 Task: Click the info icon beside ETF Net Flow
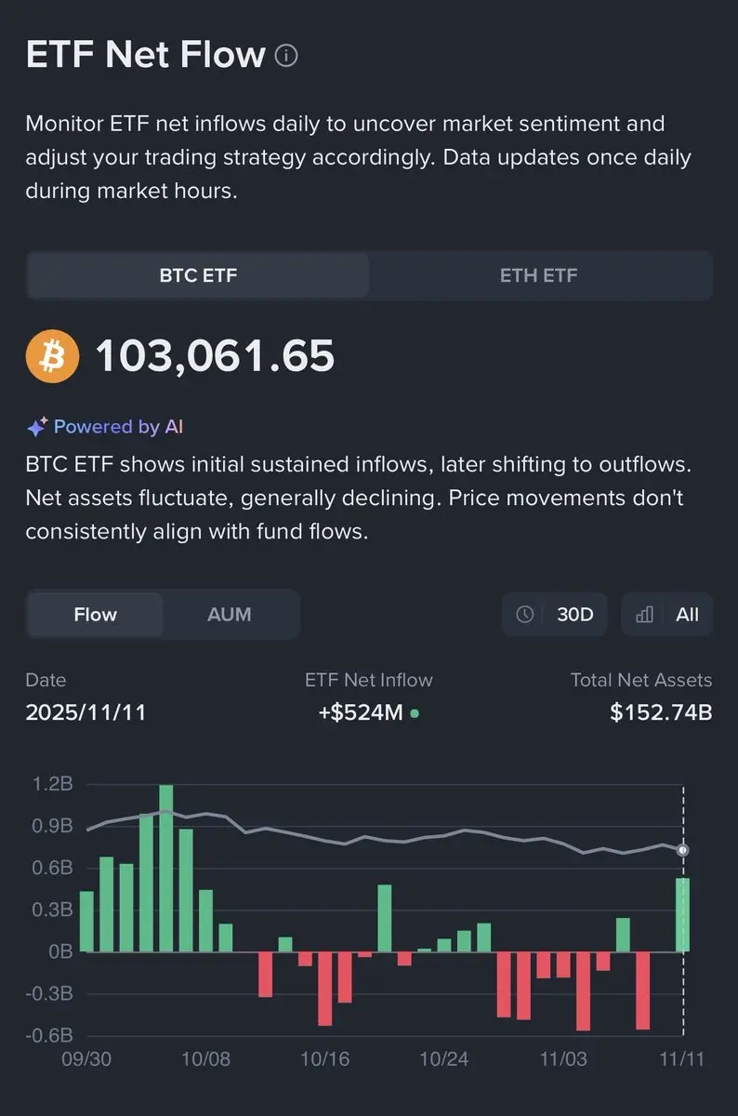[x=286, y=57]
